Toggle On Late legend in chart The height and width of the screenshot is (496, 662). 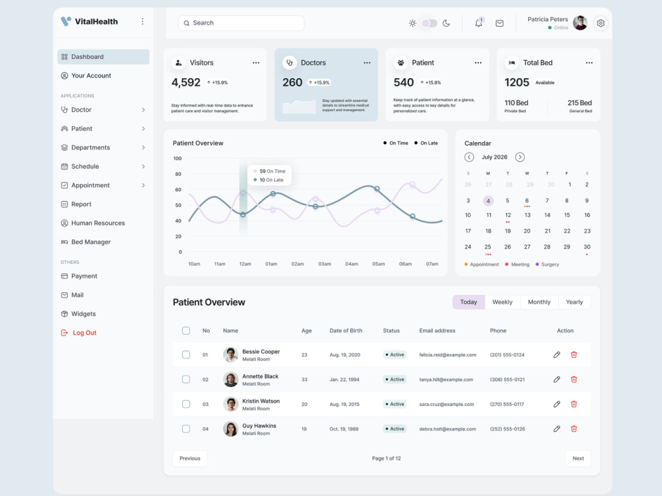(x=426, y=143)
